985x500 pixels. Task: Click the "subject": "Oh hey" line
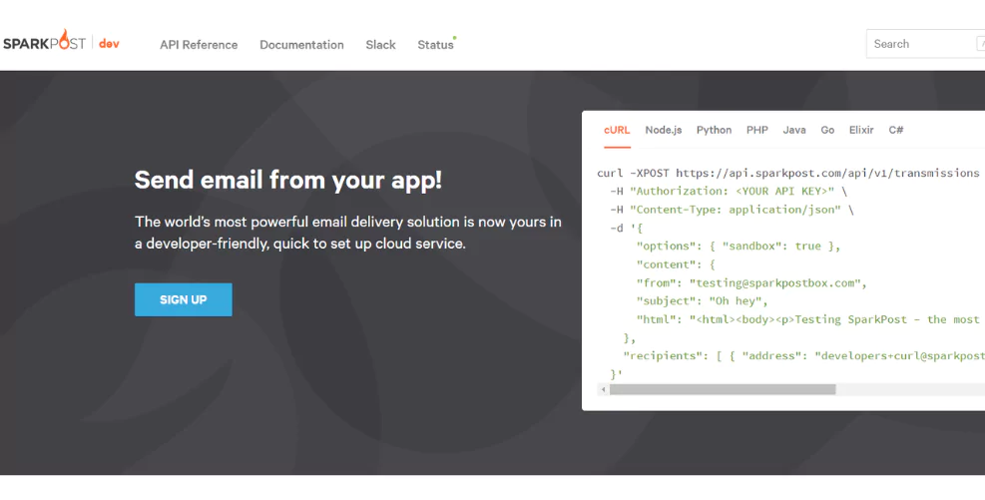tap(702, 300)
